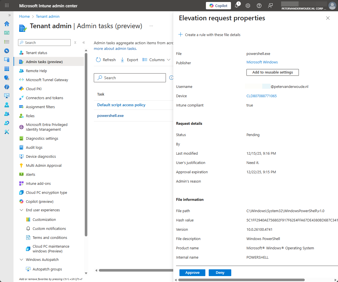Deny the elevation request
Viewport: 338px width, 282px height.
[x=220, y=273]
